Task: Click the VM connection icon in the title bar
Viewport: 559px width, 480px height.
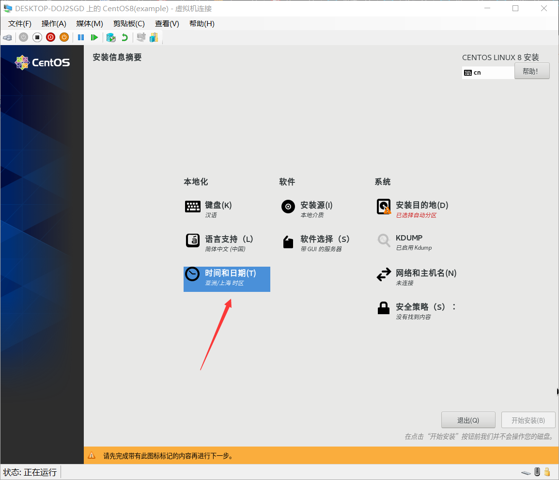Action: pyautogui.click(x=7, y=8)
